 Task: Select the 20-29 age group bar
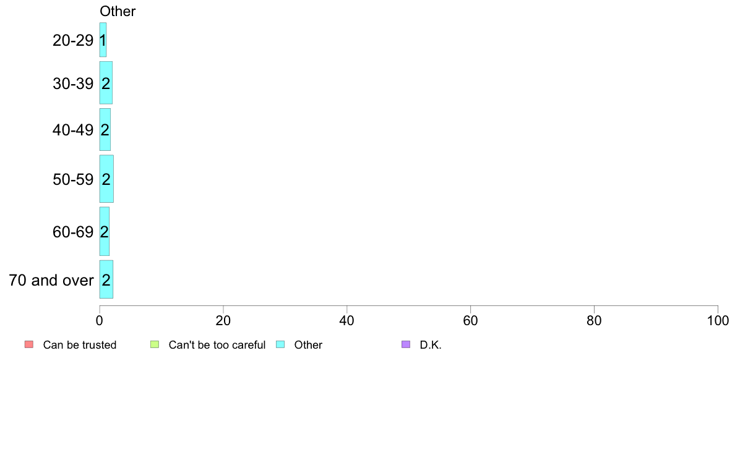click(103, 40)
